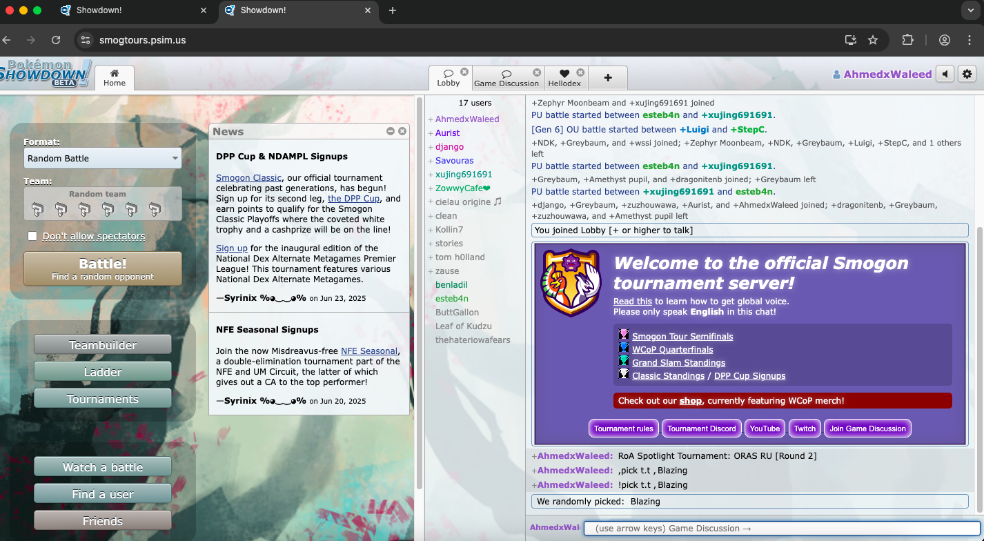
Task: Open the Random team selector
Action: [103, 204]
